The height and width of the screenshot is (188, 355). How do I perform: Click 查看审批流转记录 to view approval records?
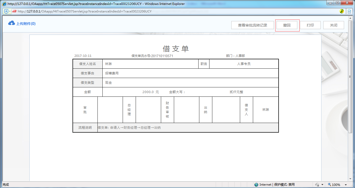click(252, 25)
